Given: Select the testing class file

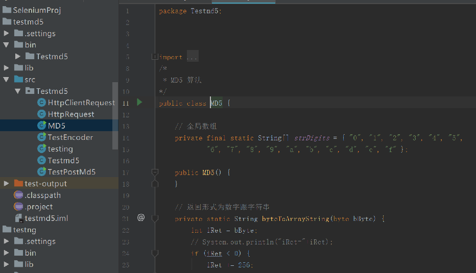Looking at the screenshot, I should pyautogui.click(x=60, y=149).
